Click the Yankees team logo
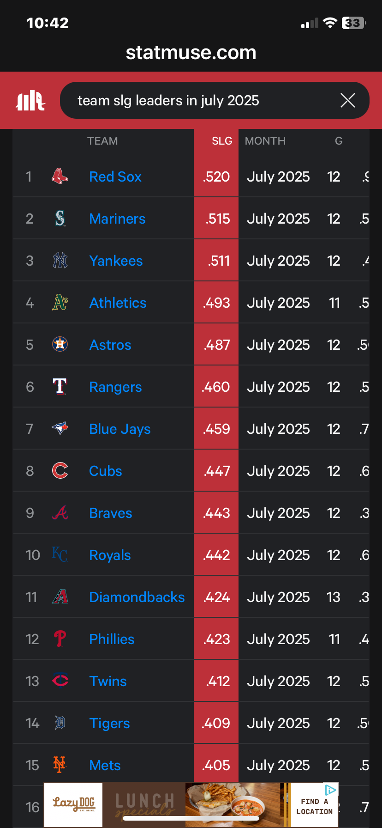 click(x=60, y=261)
